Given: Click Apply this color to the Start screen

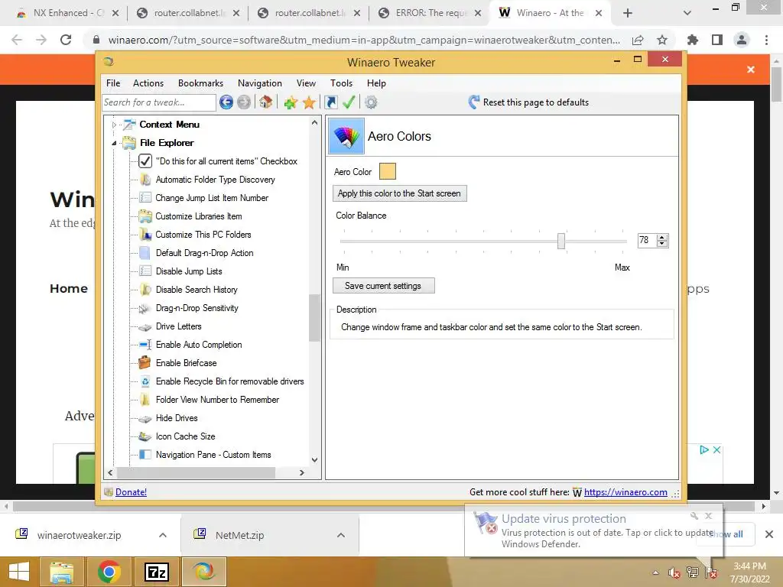Looking at the screenshot, I should tap(399, 193).
